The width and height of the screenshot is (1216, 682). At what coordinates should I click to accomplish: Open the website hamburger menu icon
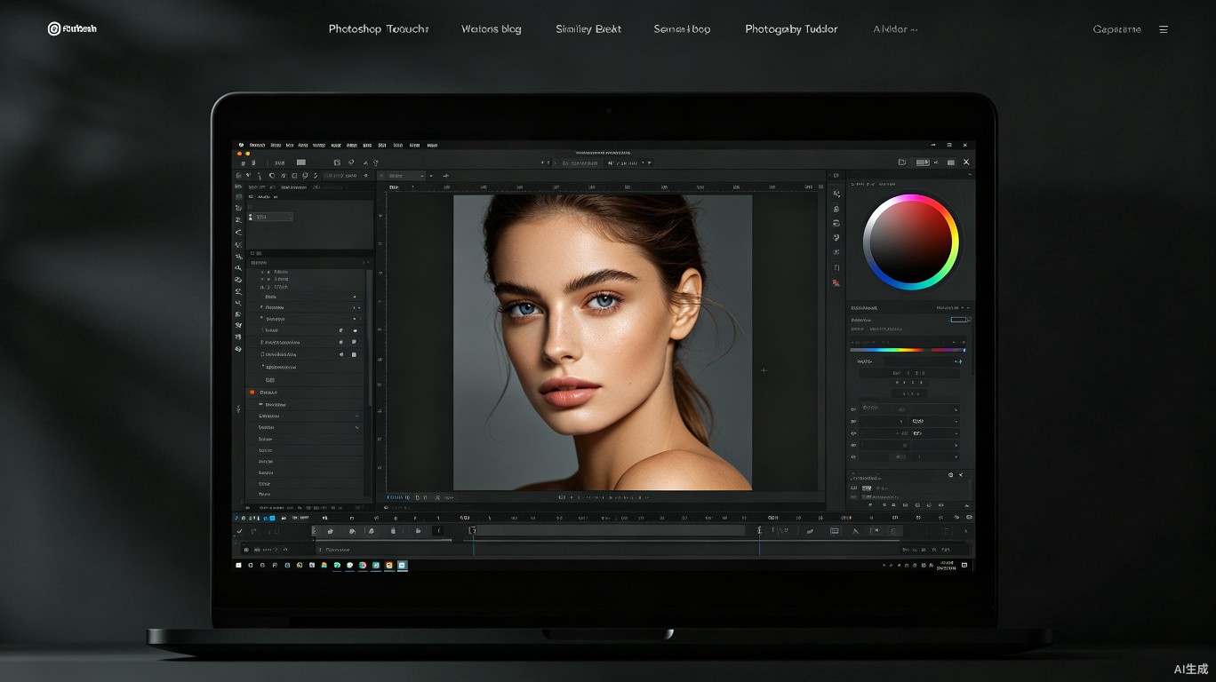[1164, 29]
